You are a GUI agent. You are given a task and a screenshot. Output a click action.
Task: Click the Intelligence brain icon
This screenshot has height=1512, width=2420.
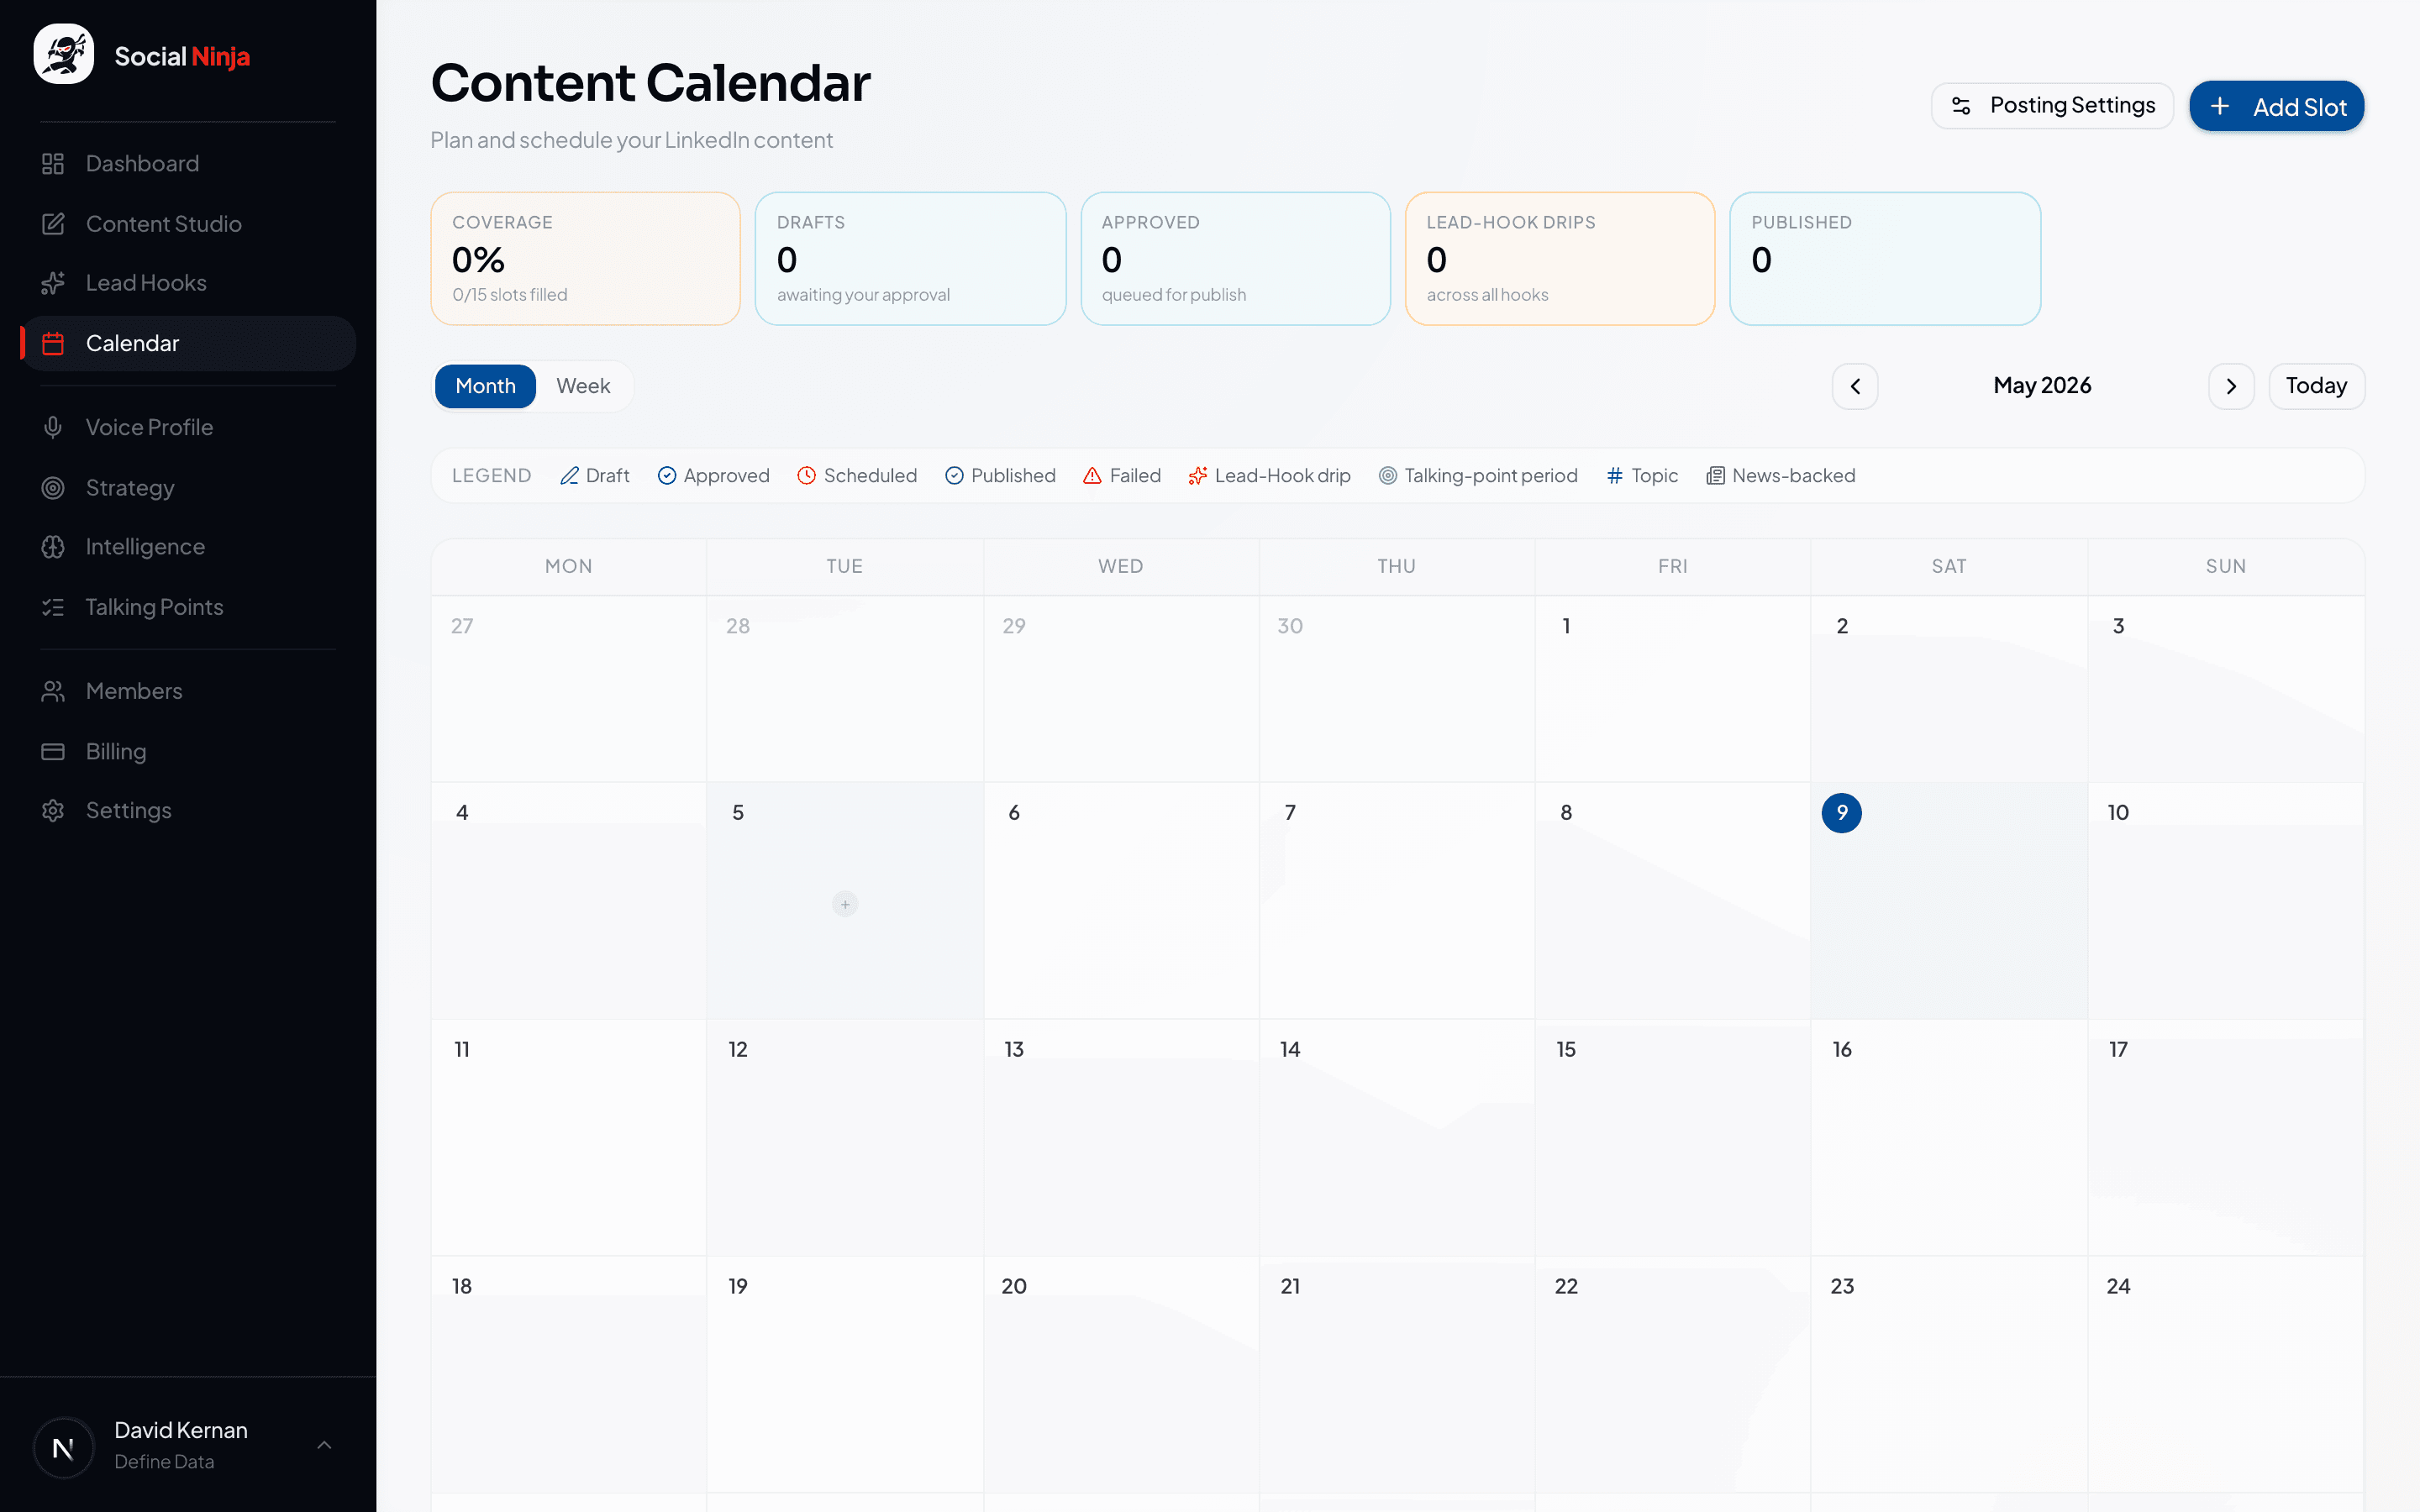[53, 547]
